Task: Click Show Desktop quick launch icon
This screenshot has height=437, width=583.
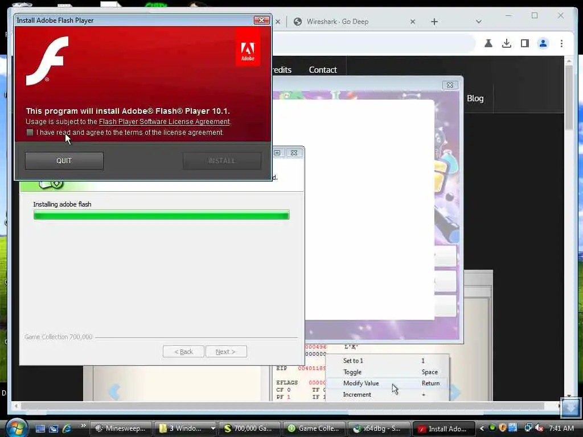Action: [x=40, y=428]
